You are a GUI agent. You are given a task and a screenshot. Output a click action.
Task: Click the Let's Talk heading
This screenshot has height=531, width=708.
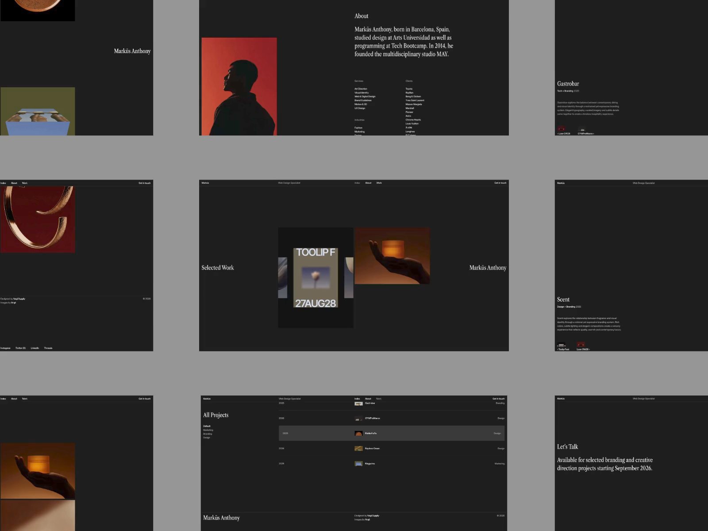567,447
